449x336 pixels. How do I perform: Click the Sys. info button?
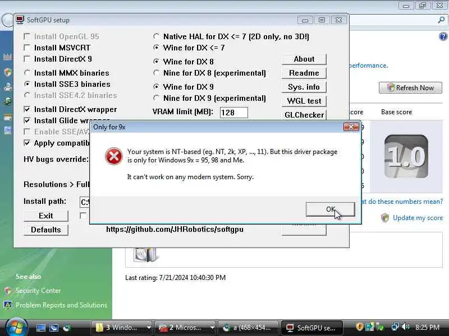coord(304,87)
